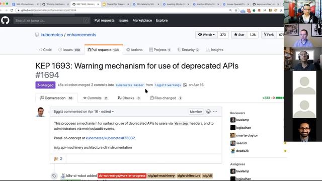Click the sig/architecture label
This screenshot has height=181, width=322.
[x=189, y=175]
